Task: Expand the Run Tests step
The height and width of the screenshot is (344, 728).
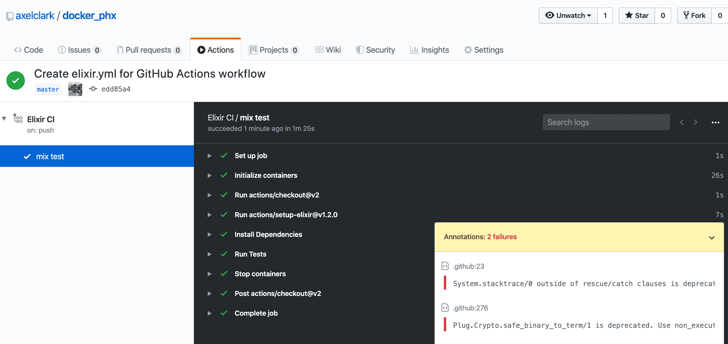Action: point(209,254)
